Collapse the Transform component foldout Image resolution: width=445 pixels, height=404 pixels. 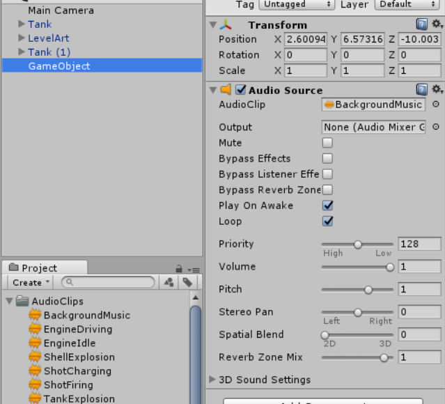click(213, 25)
